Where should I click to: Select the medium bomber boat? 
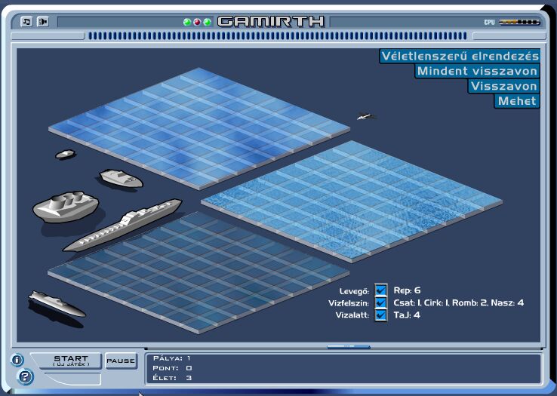coord(121,178)
